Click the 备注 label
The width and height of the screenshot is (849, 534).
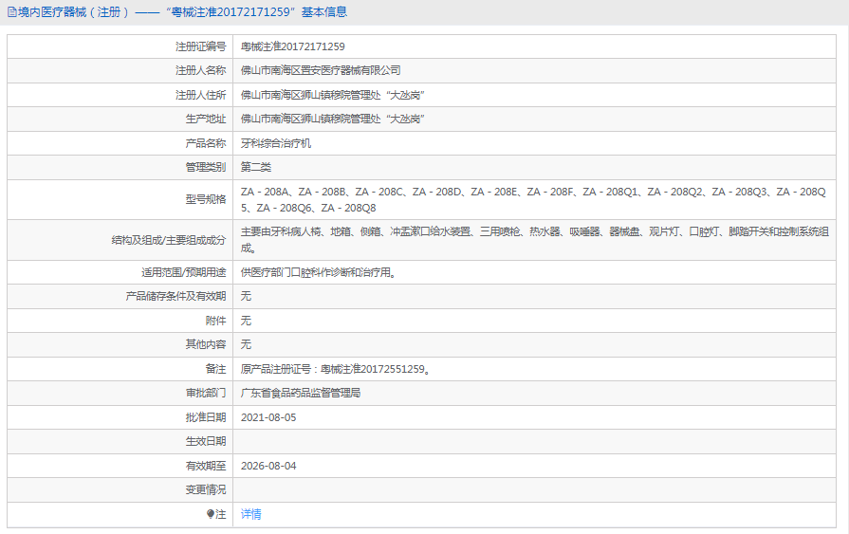215,369
